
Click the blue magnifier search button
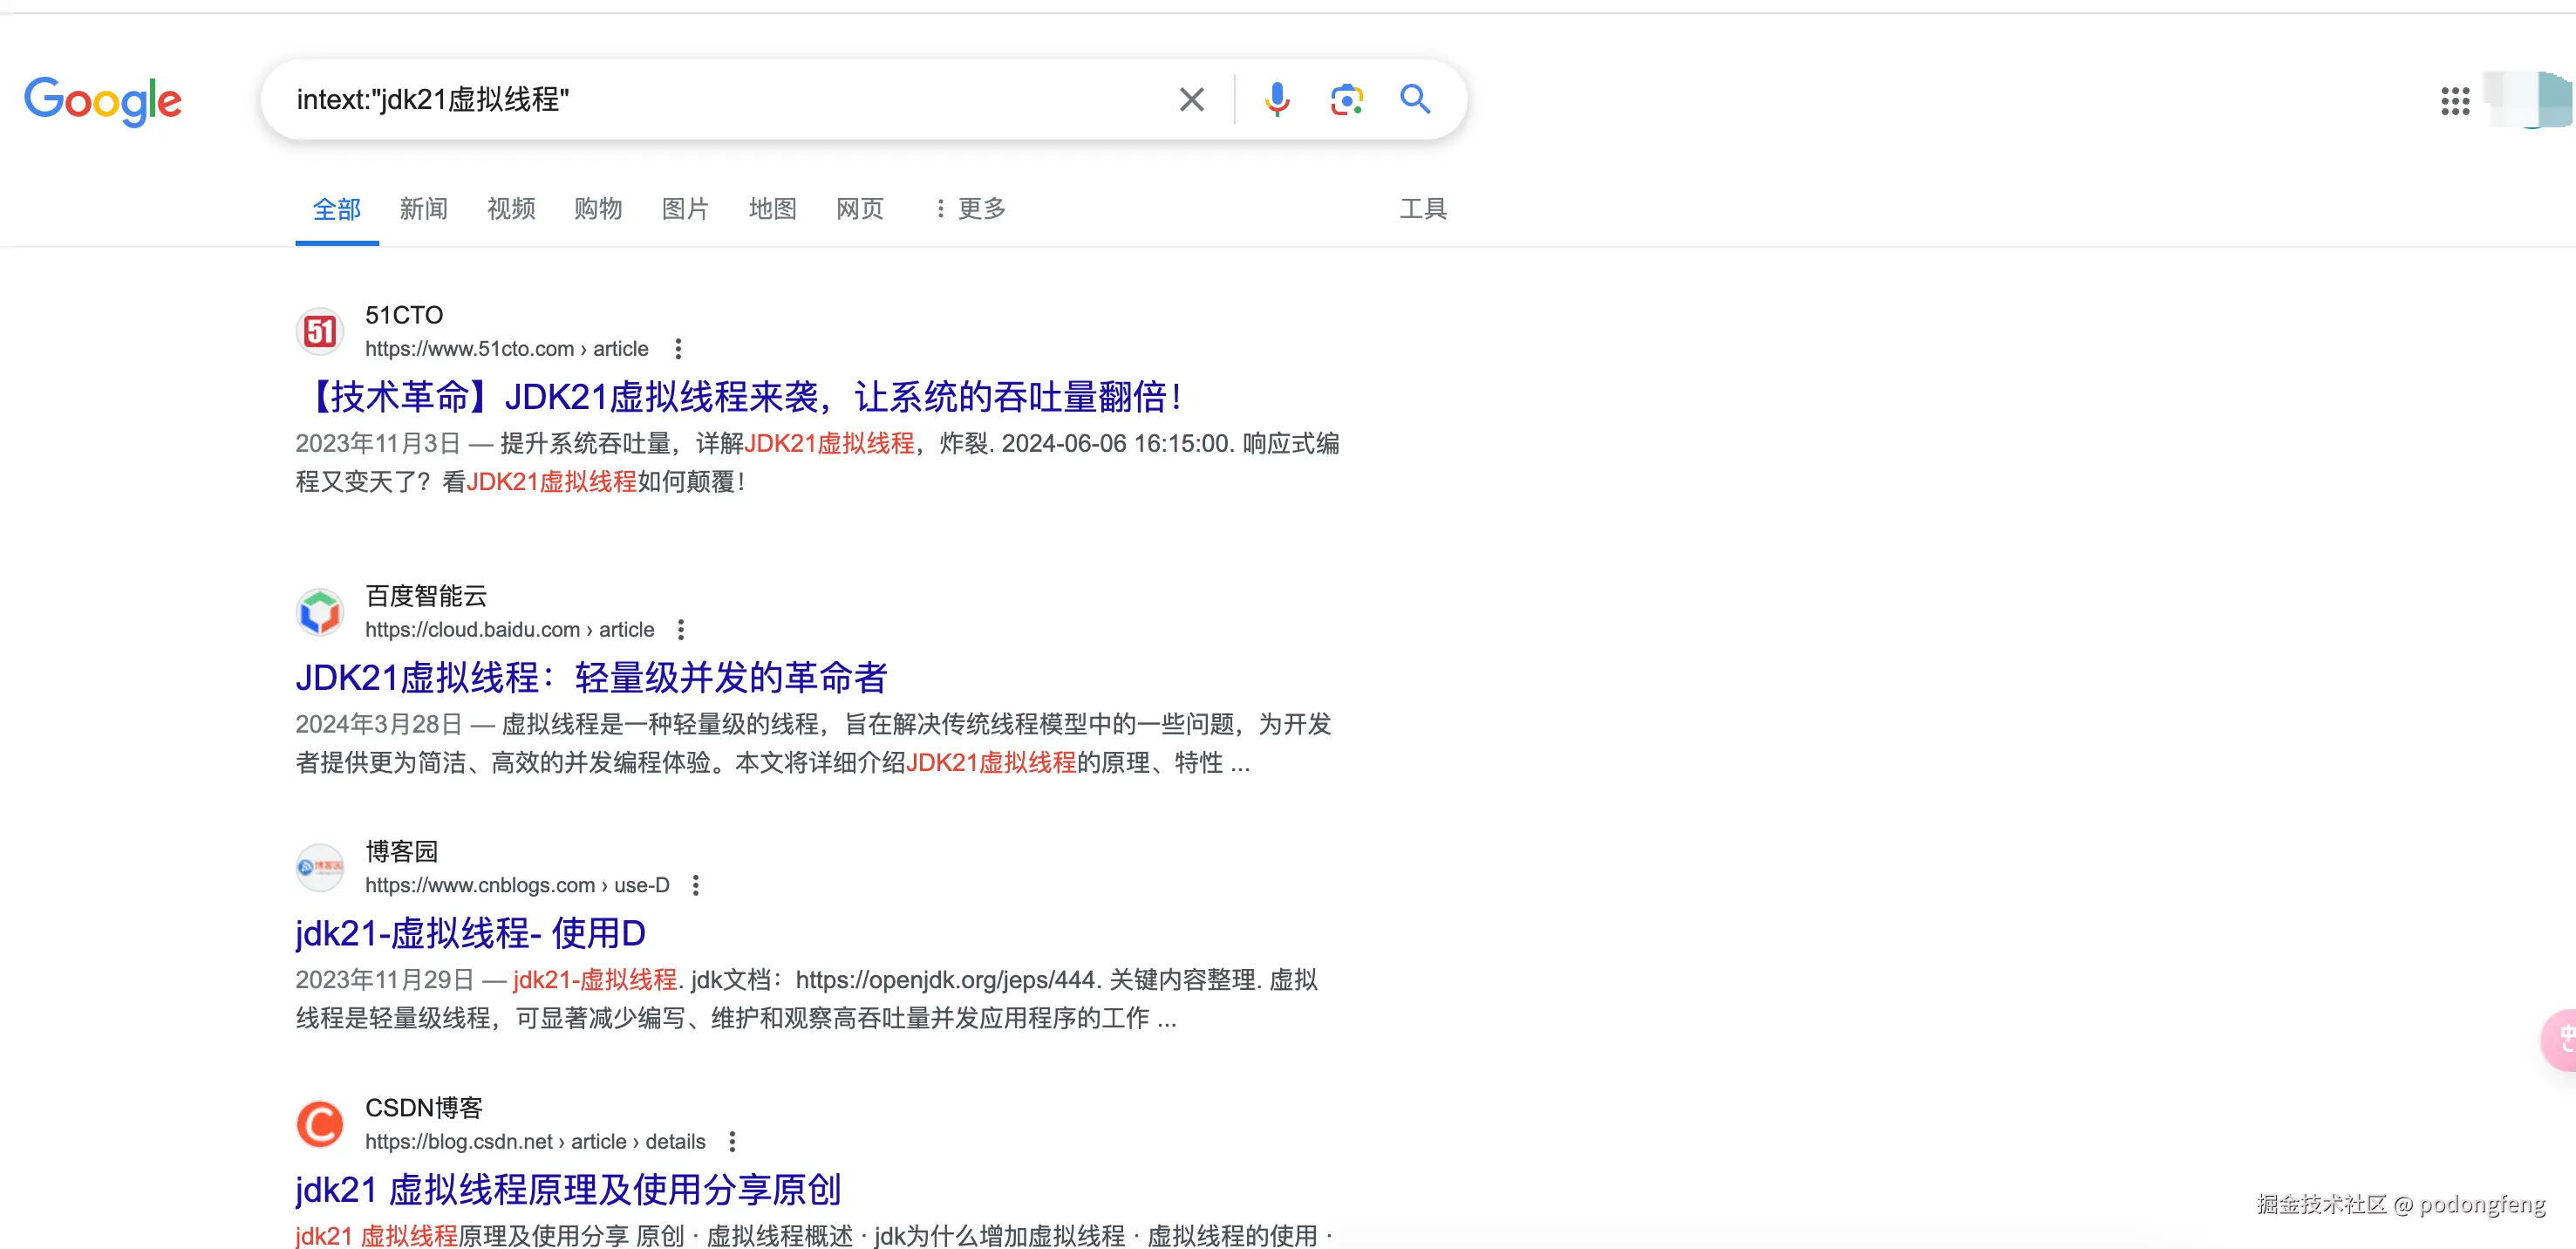(x=1415, y=99)
